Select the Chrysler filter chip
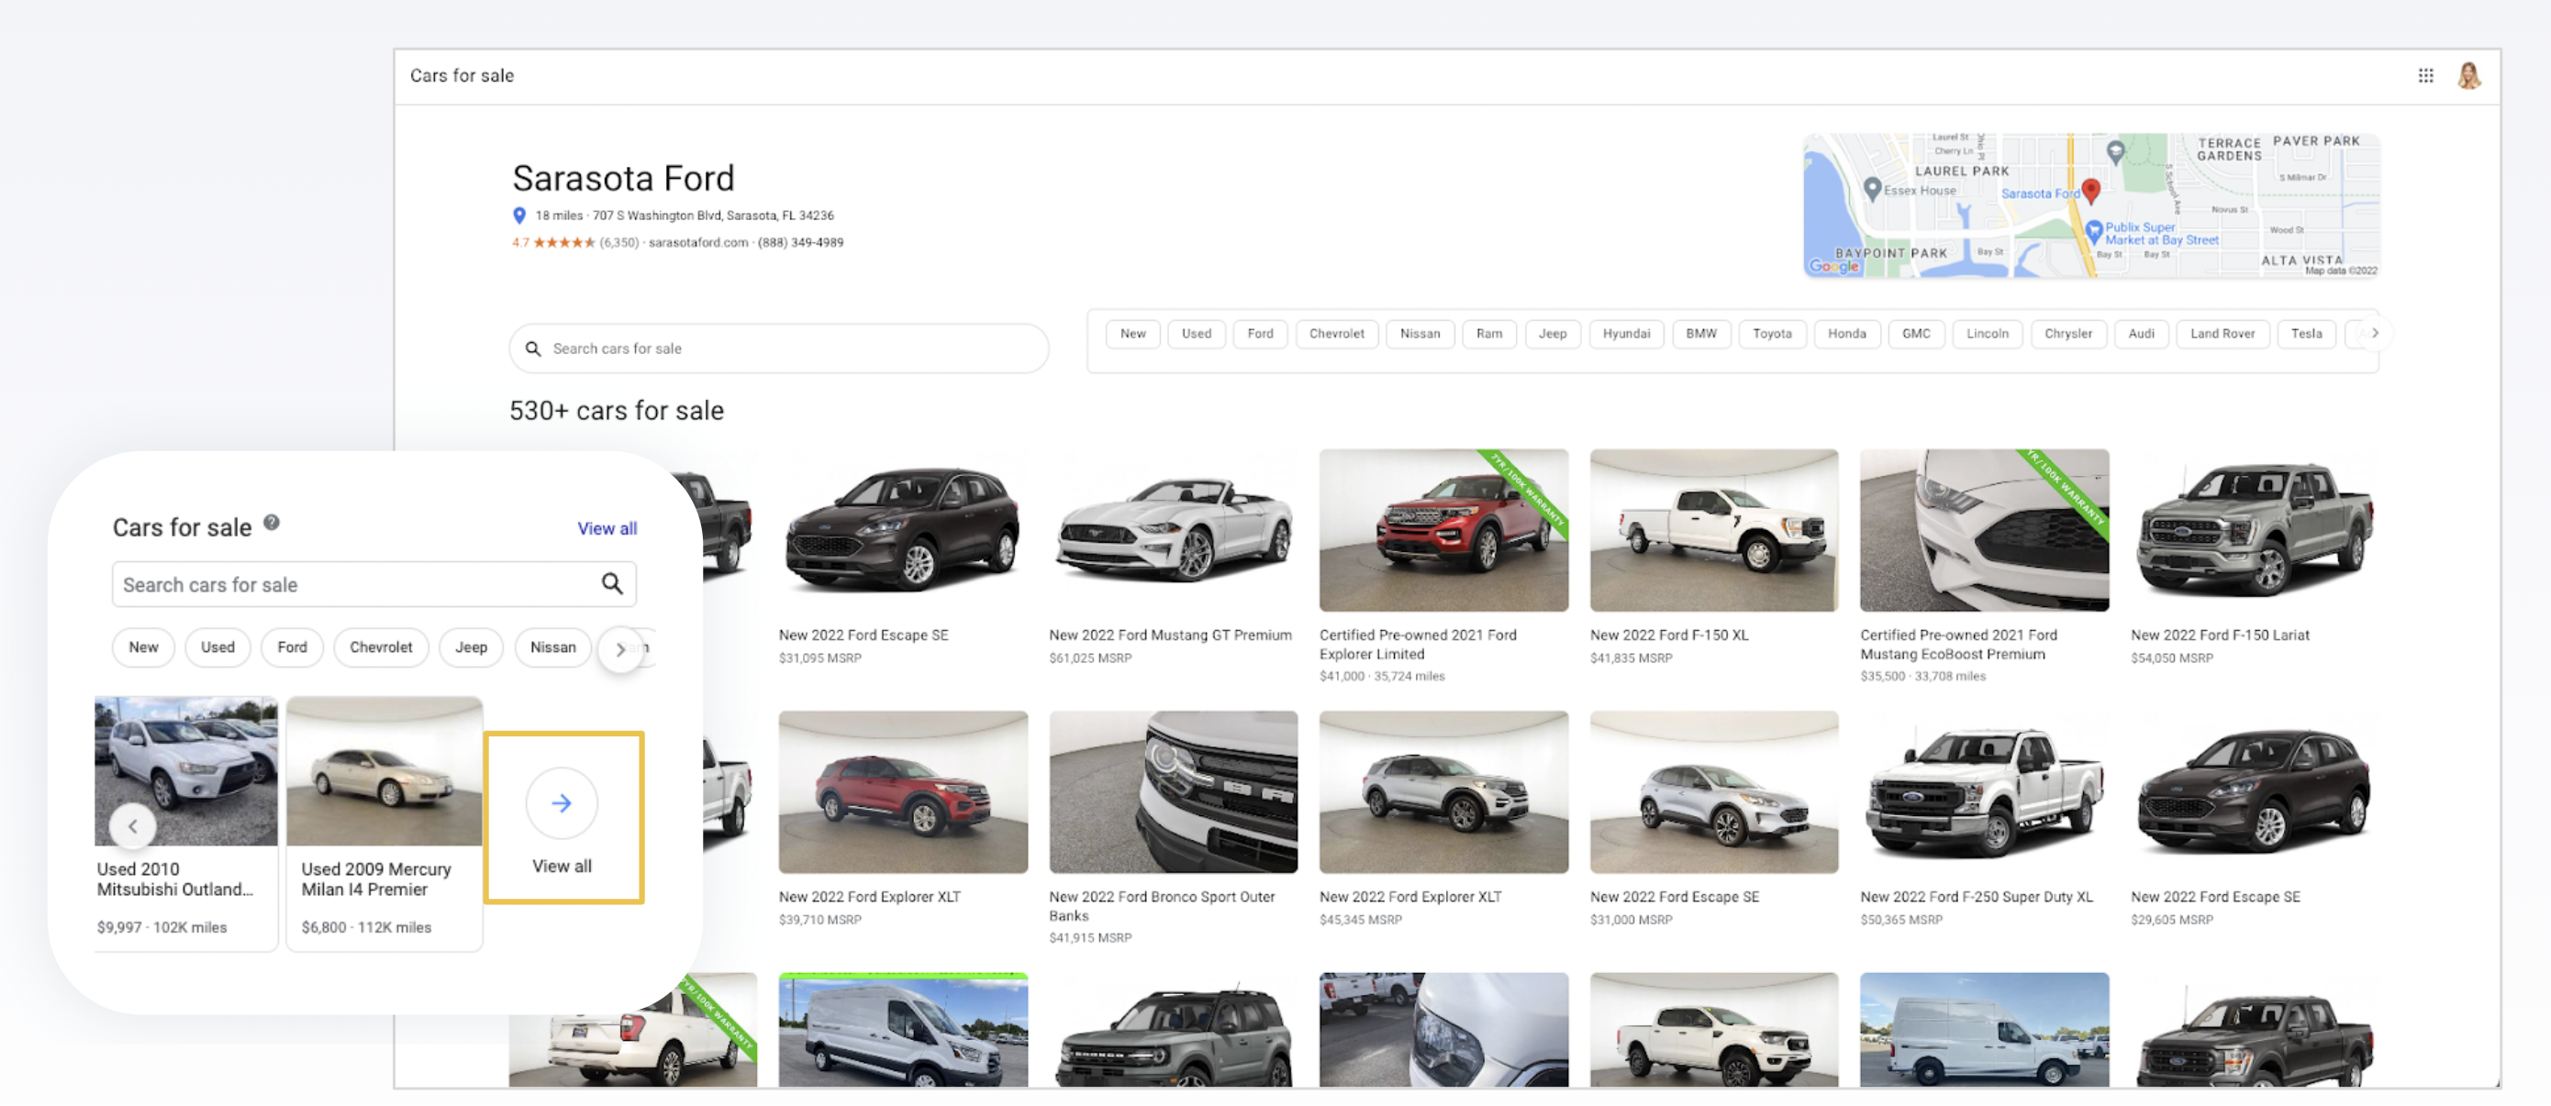The width and height of the screenshot is (2551, 1106). point(2067,335)
